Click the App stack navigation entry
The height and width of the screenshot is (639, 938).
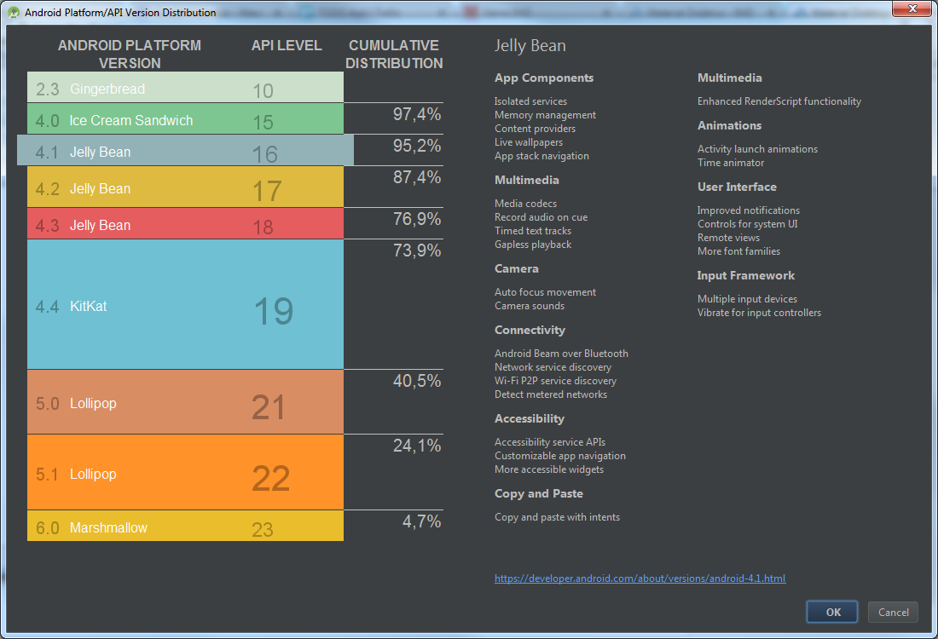pos(541,156)
